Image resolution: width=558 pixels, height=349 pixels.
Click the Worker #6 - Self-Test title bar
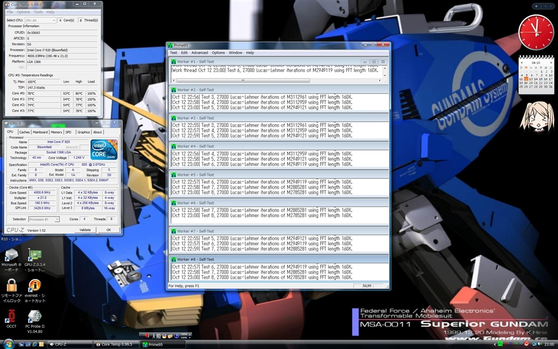[278, 203]
